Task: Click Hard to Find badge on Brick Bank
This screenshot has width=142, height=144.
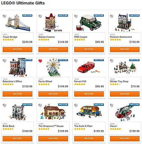Action: coord(27,104)
